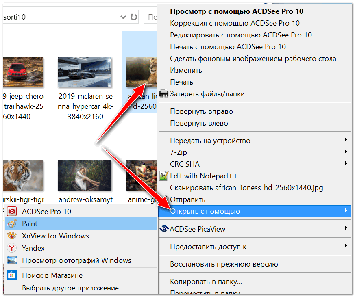
Task: Click the ACDSee PicaView eye icon
Action: [164, 229]
